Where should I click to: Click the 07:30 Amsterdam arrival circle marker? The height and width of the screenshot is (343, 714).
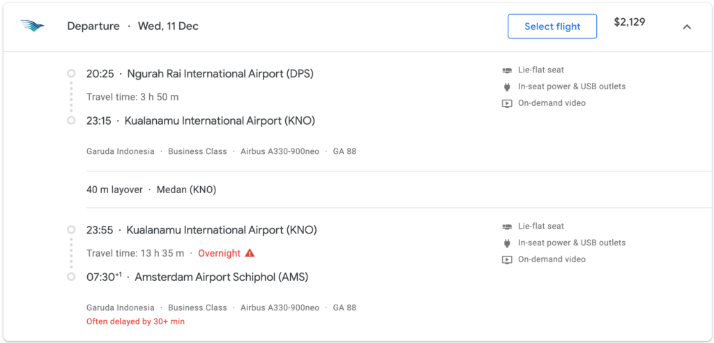coord(70,277)
